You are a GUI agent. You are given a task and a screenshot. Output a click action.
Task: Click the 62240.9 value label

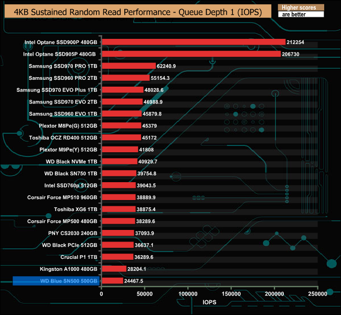click(x=166, y=66)
